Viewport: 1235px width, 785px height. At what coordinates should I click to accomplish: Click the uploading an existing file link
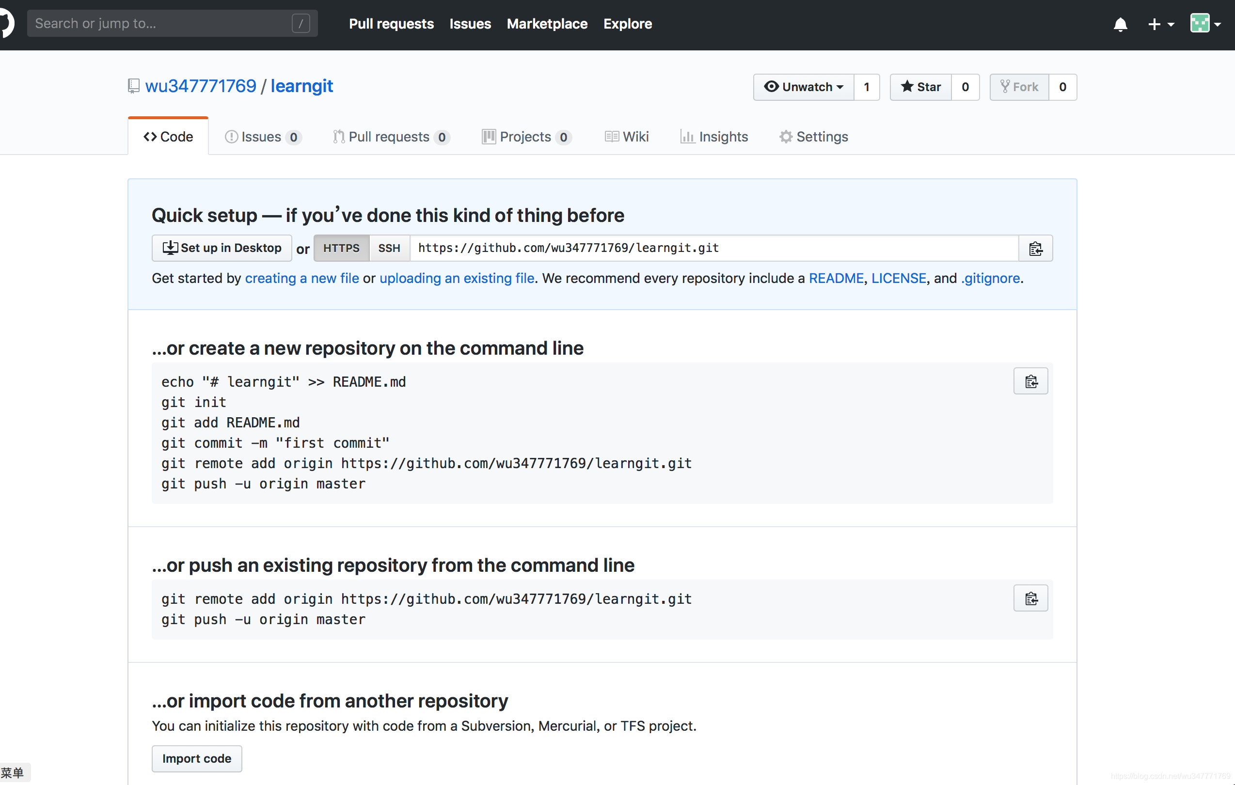[x=456, y=278]
